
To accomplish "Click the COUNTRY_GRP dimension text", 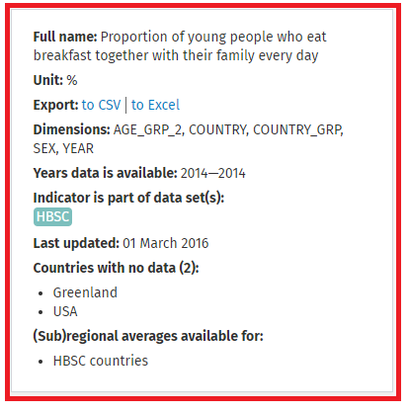I will pyautogui.click(x=298, y=129).
